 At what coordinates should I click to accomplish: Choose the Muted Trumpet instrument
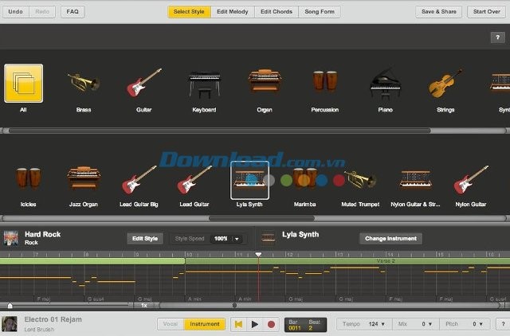pos(360,179)
